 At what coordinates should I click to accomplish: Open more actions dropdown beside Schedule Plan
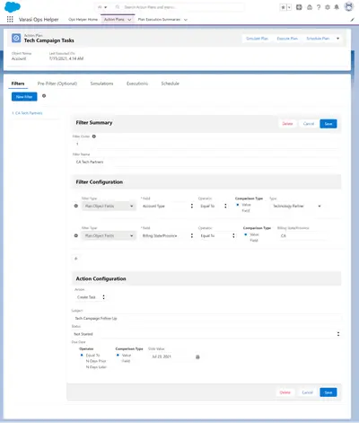pyautogui.click(x=338, y=39)
